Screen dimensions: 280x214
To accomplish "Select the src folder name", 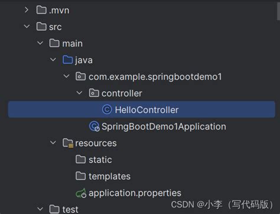I will pyautogui.click(x=56, y=27).
